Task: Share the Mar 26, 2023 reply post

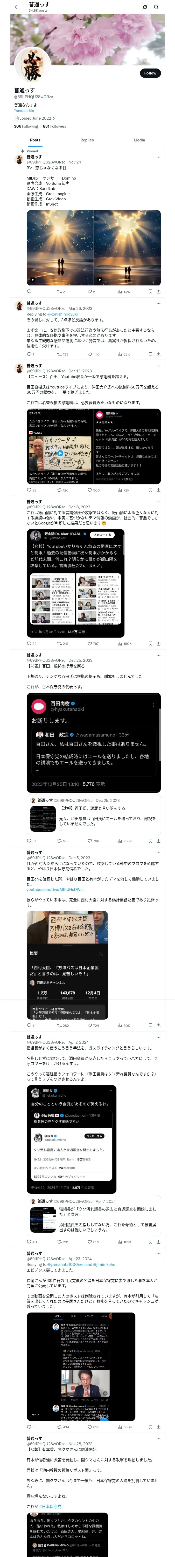Action: click(158, 354)
